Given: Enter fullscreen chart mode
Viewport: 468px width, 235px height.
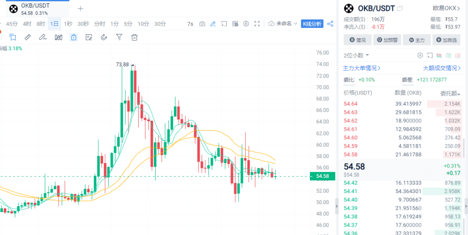Looking at the screenshot, I should pos(257,24).
